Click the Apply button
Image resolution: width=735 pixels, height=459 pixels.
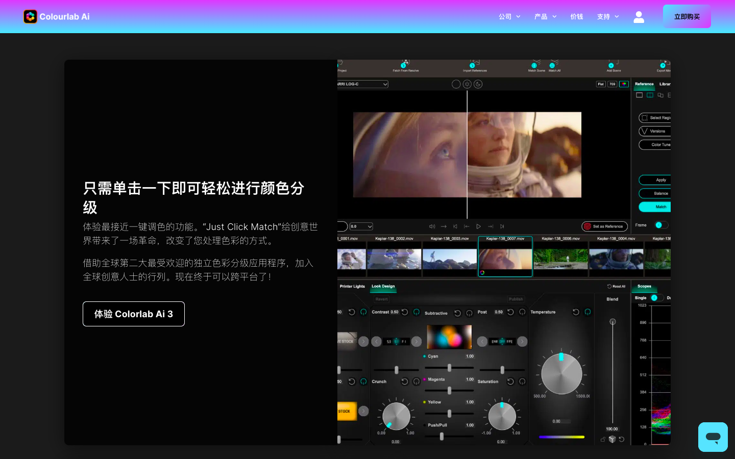click(x=655, y=180)
